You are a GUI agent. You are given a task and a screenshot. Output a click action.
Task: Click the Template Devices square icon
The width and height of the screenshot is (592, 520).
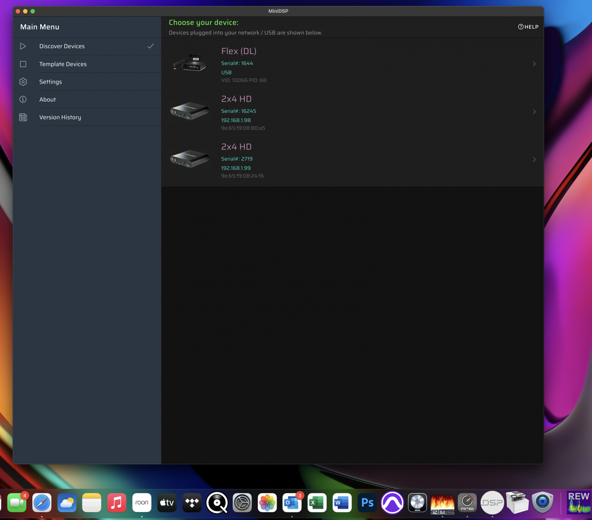(23, 64)
